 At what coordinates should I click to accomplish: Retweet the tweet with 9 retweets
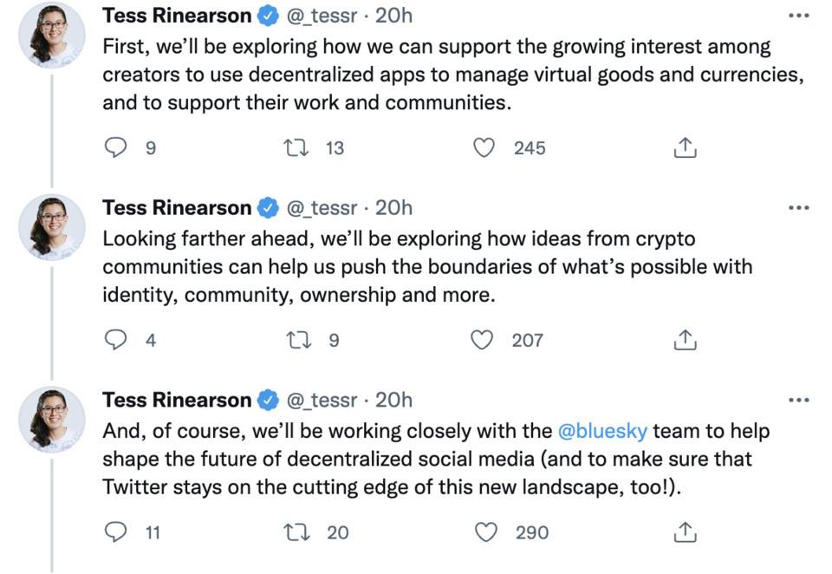[x=298, y=340]
